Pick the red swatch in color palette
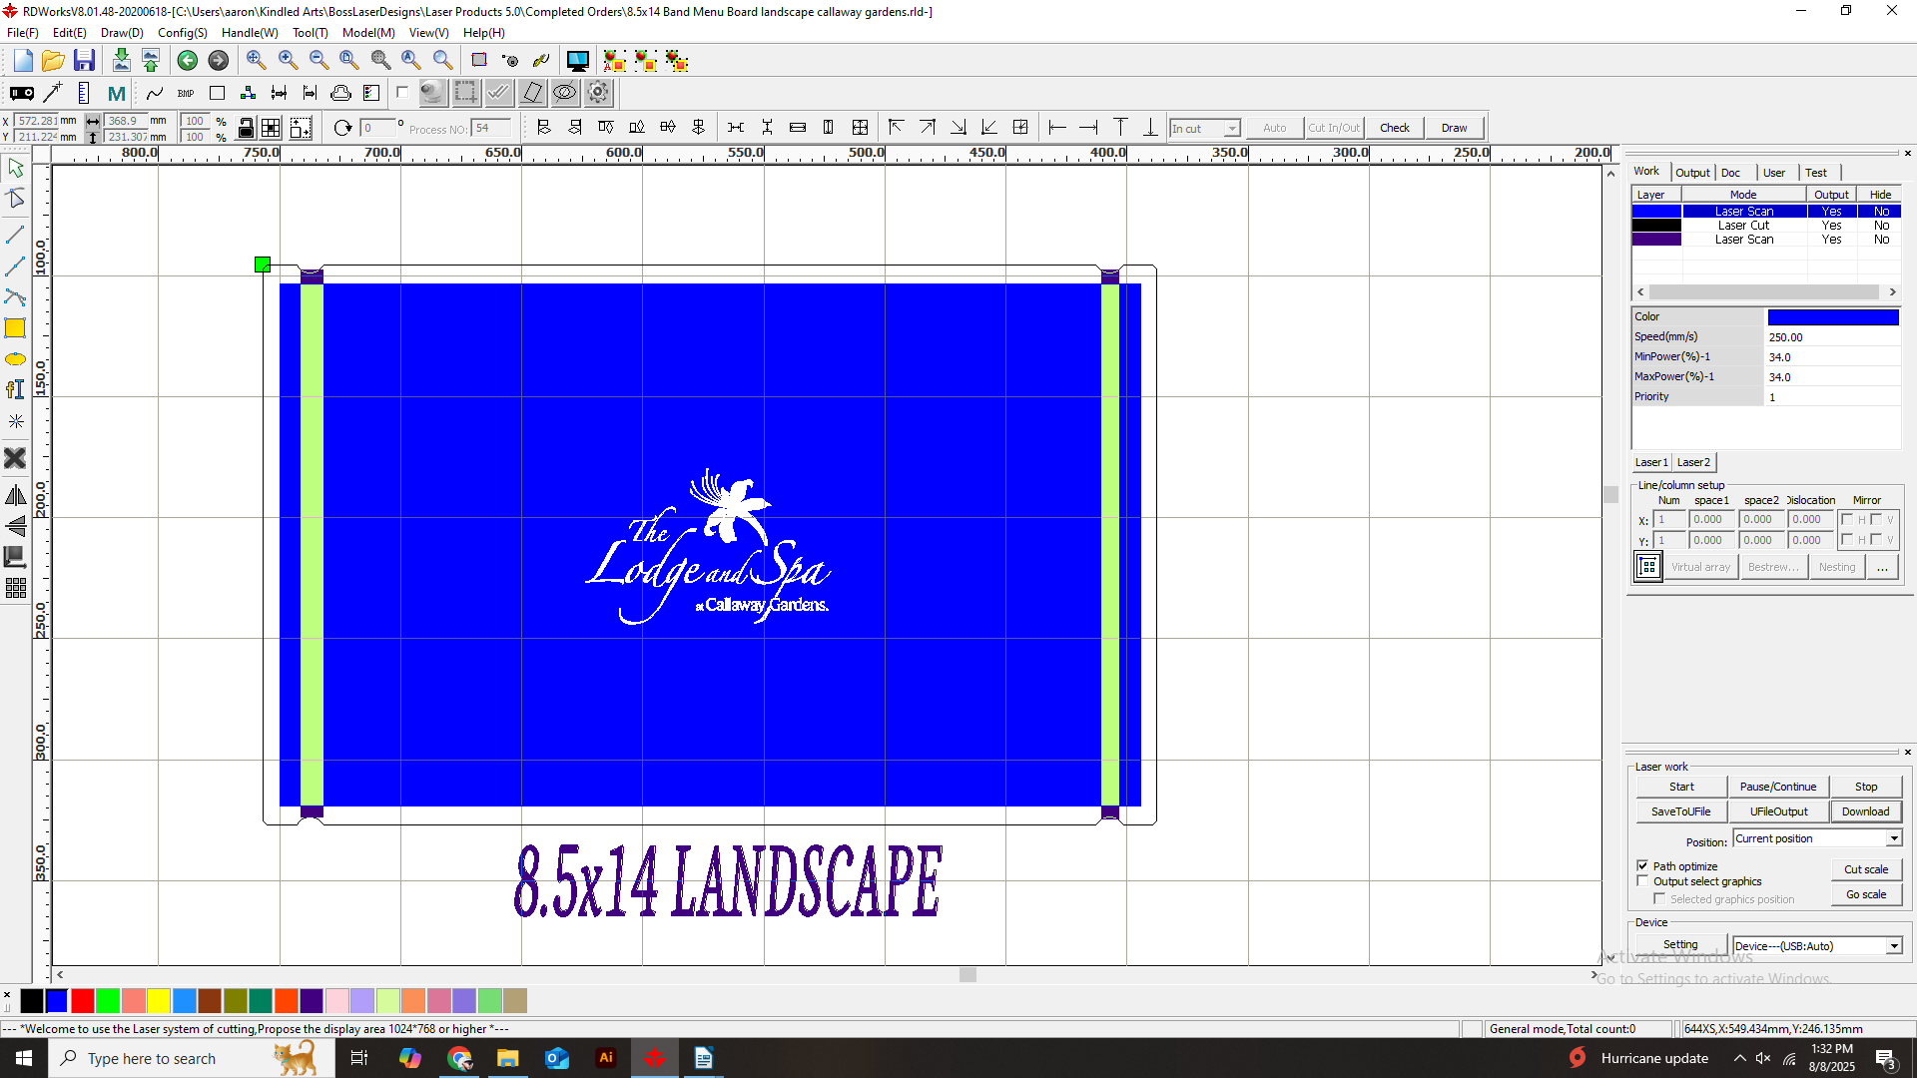This screenshot has width=1917, height=1078. (83, 1000)
